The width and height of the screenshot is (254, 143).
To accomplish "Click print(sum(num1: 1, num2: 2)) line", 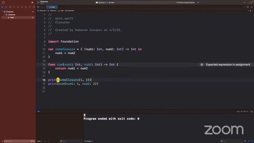I will (73, 84).
